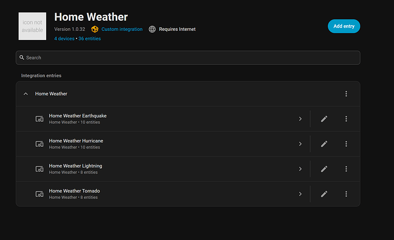The width and height of the screenshot is (394, 240).
Task: Follow the Custom integration link
Action: coord(122,29)
